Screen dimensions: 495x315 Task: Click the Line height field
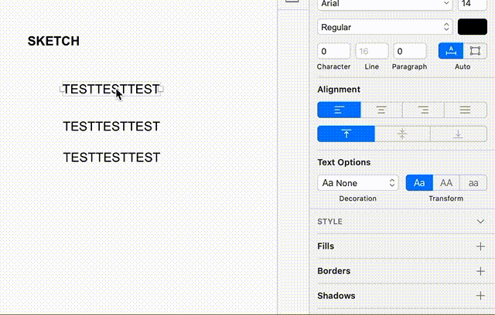[372, 51]
